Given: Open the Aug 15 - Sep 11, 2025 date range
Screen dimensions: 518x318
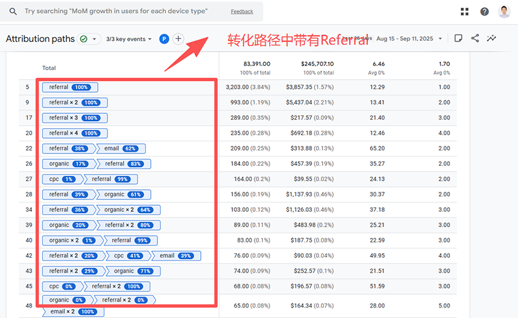Looking at the screenshot, I should [x=411, y=39].
